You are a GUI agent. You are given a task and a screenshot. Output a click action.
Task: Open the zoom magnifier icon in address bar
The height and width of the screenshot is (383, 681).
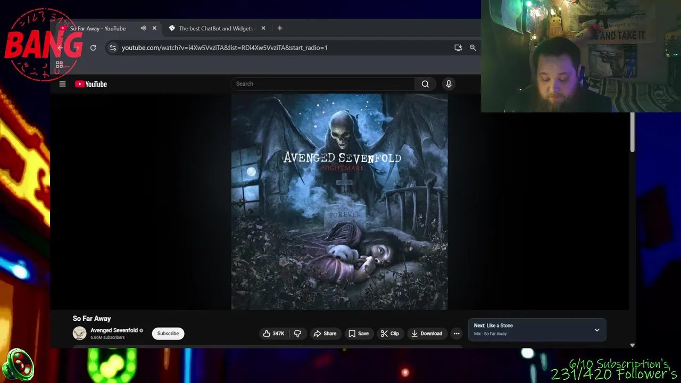(472, 48)
